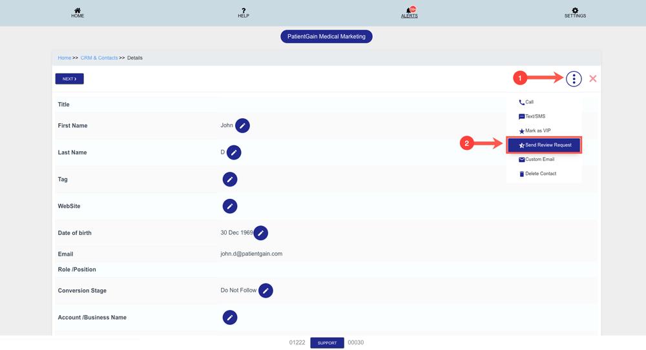
Task: Edit the Date of birth pencil
Action: (261, 233)
